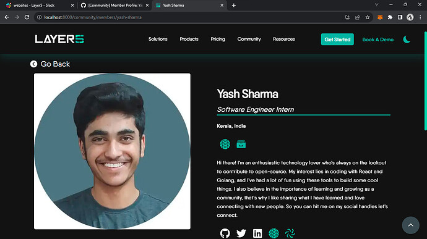
Task: Open the Resources menu
Action: point(284,39)
